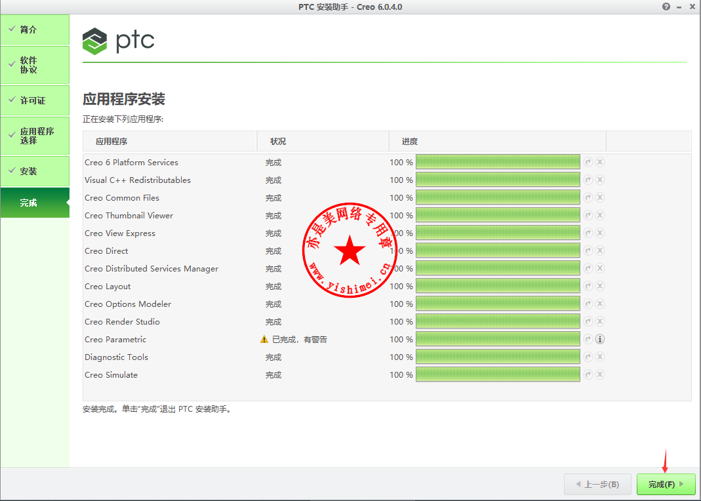Image resolution: width=701 pixels, height=501 pixels.
Task: Click restart arrow for Creo Parametric
Action: point(588,339)
